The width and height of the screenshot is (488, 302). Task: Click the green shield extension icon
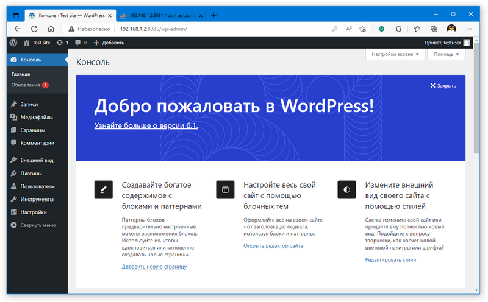(x=382, y=29)
